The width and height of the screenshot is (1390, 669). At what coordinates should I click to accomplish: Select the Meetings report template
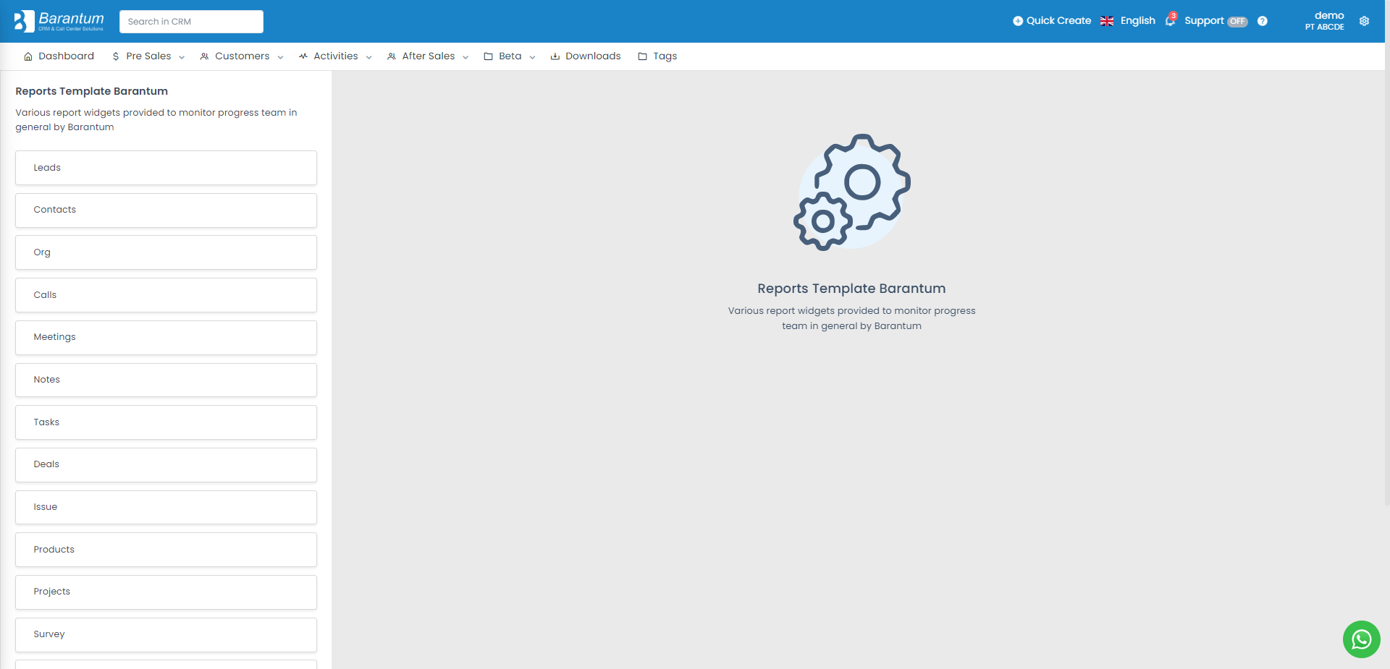coord(166,338)
